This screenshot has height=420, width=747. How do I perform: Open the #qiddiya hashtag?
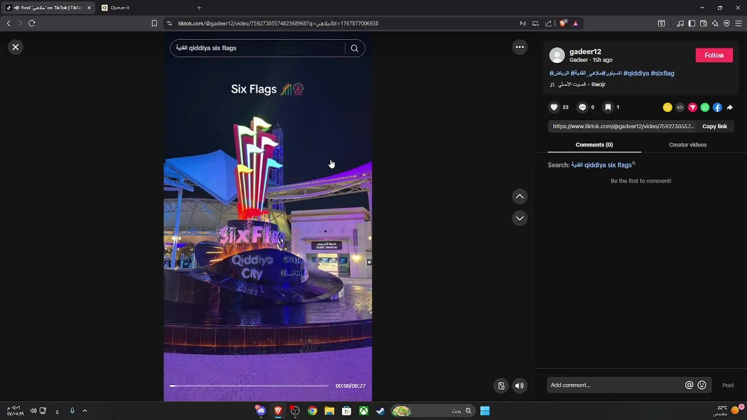pyautogui.click(x=636, y=73)
